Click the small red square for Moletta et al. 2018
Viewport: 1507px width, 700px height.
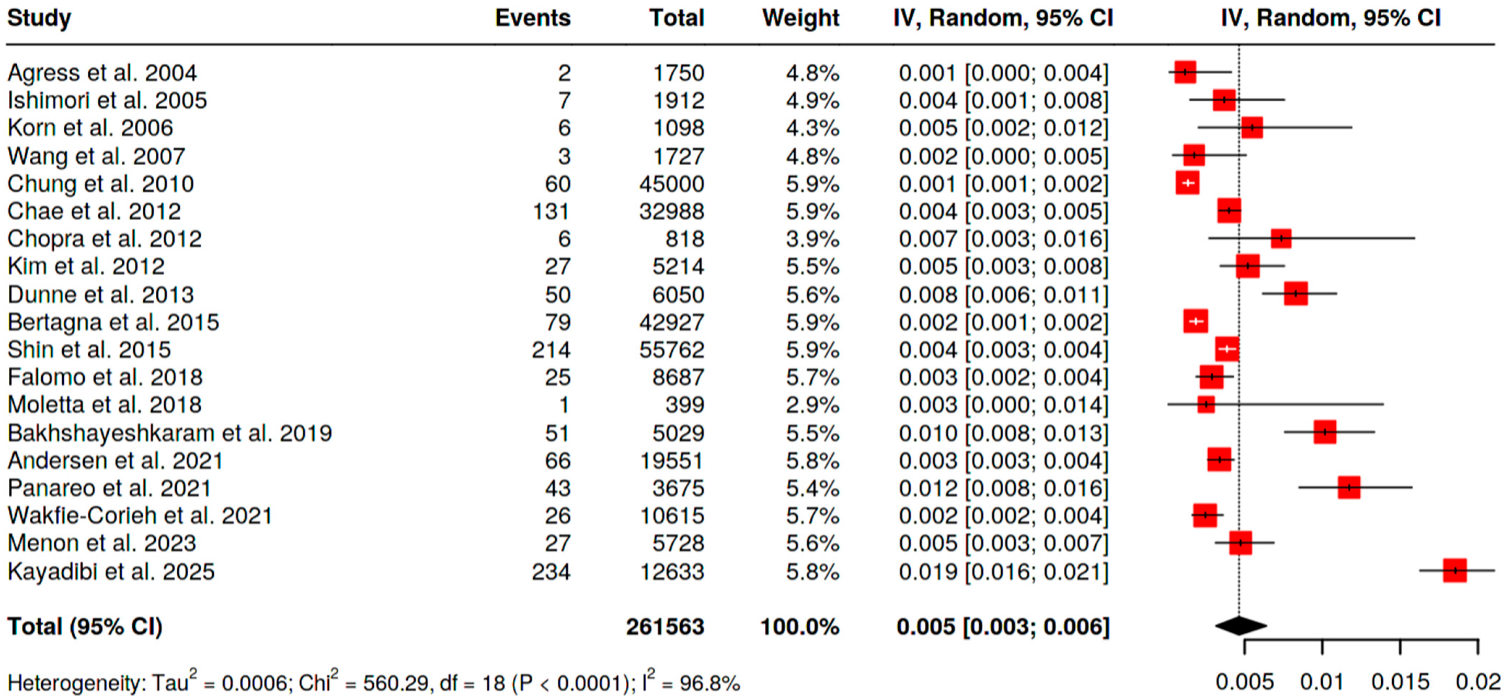point(1206,404)
